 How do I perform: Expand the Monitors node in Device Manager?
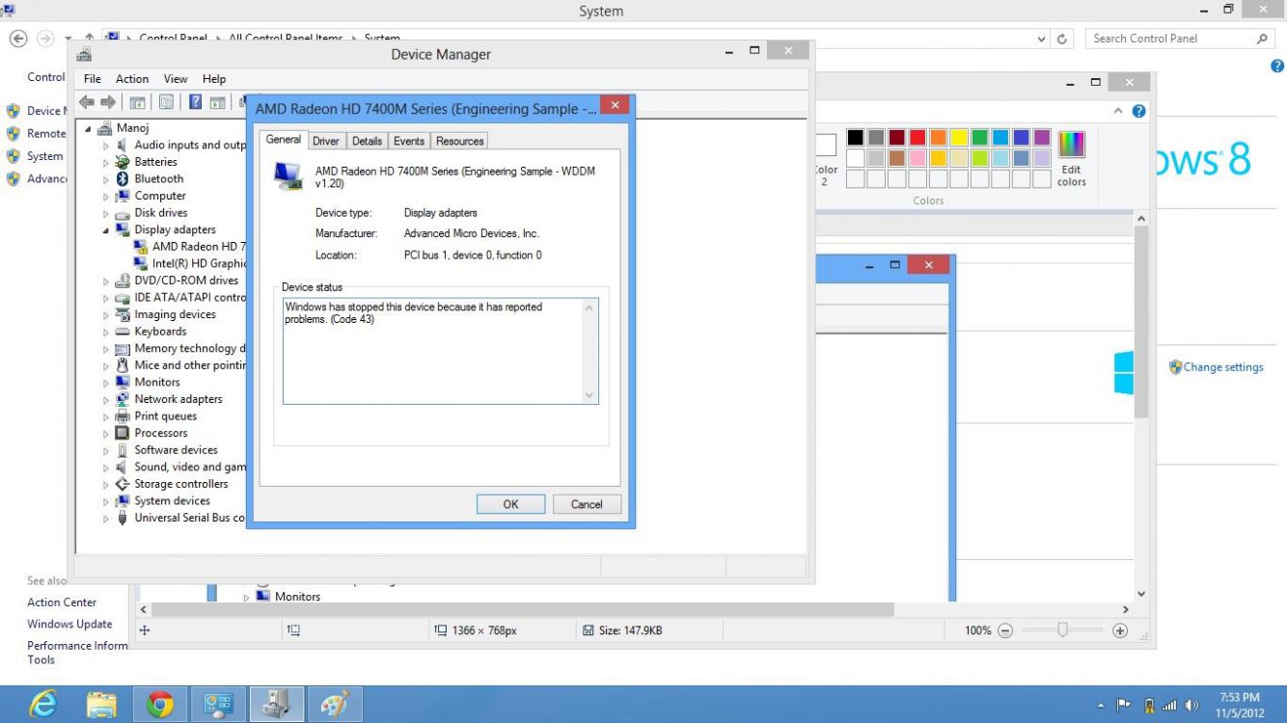coord(106,383)
